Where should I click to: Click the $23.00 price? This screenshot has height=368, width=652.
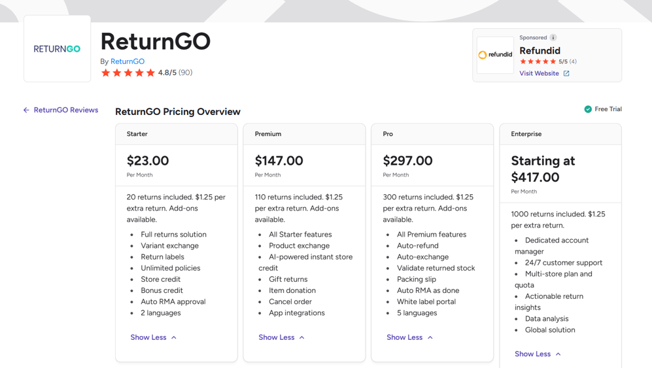[148, 161]
